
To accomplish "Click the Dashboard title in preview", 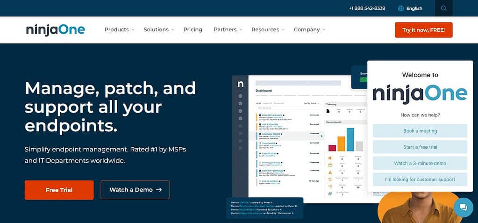I will click(x=264, y=91).
